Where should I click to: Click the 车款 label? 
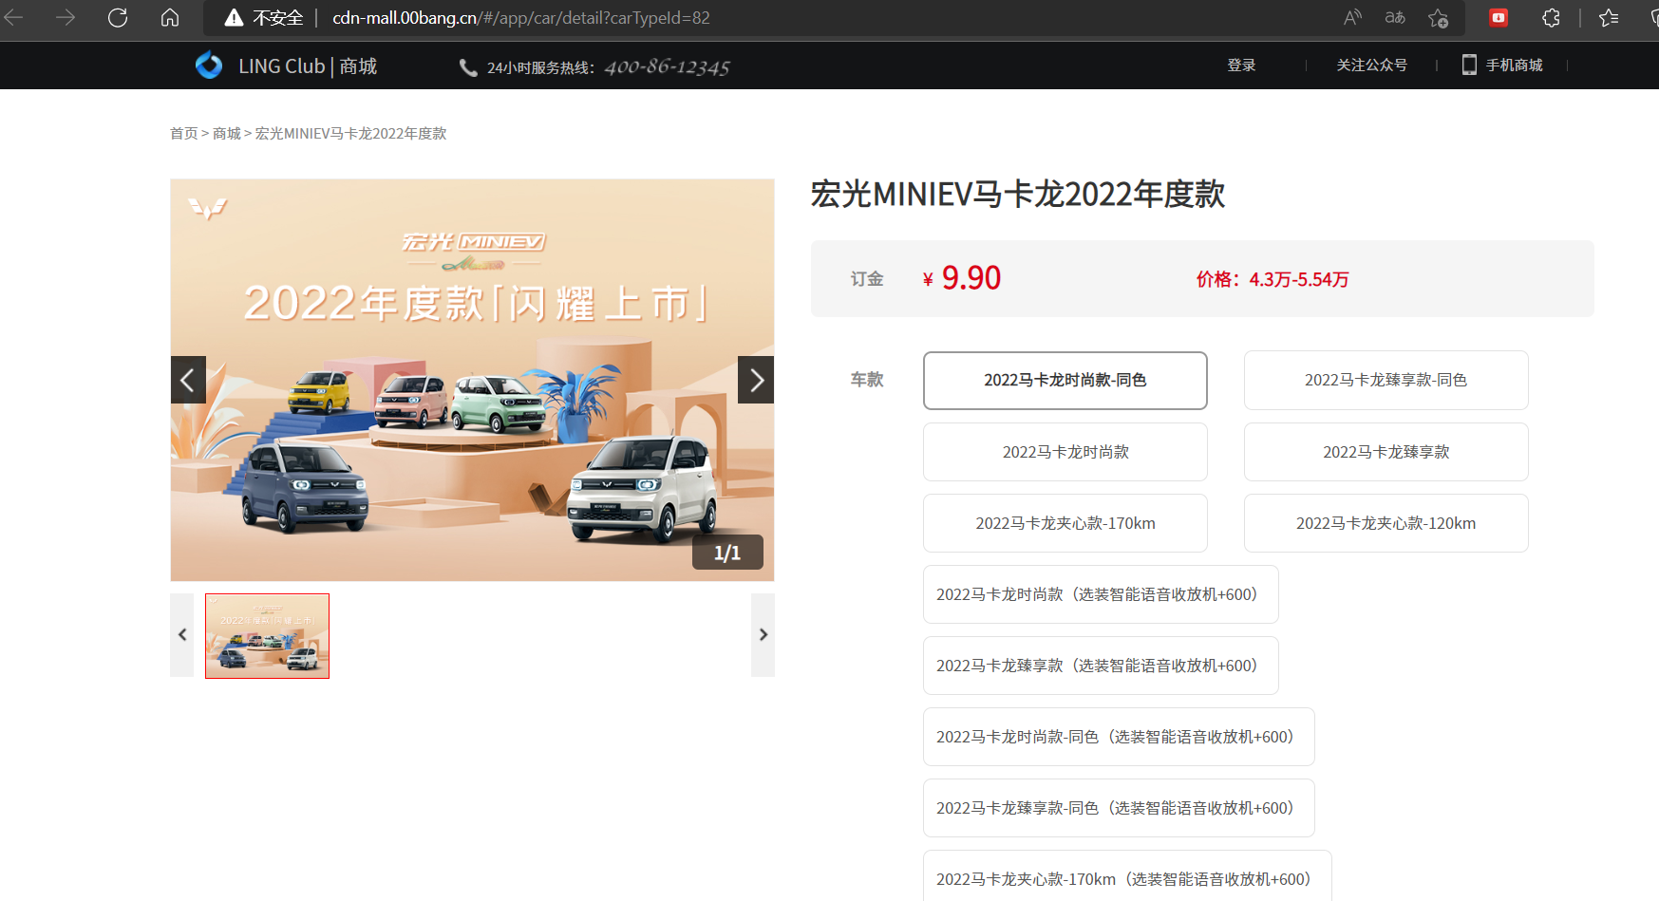click(867, 380)
